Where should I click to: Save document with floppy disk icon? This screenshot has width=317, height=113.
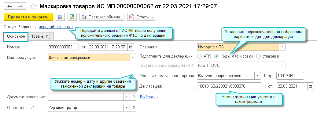[x=60, y=17]
